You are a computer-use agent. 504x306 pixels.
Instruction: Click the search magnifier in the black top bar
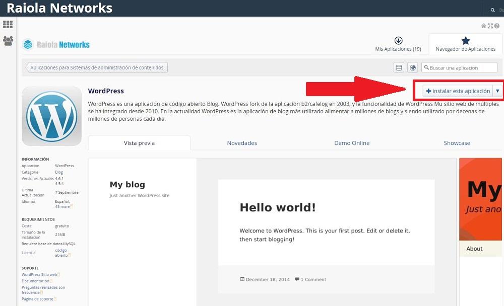pos(492,9)
